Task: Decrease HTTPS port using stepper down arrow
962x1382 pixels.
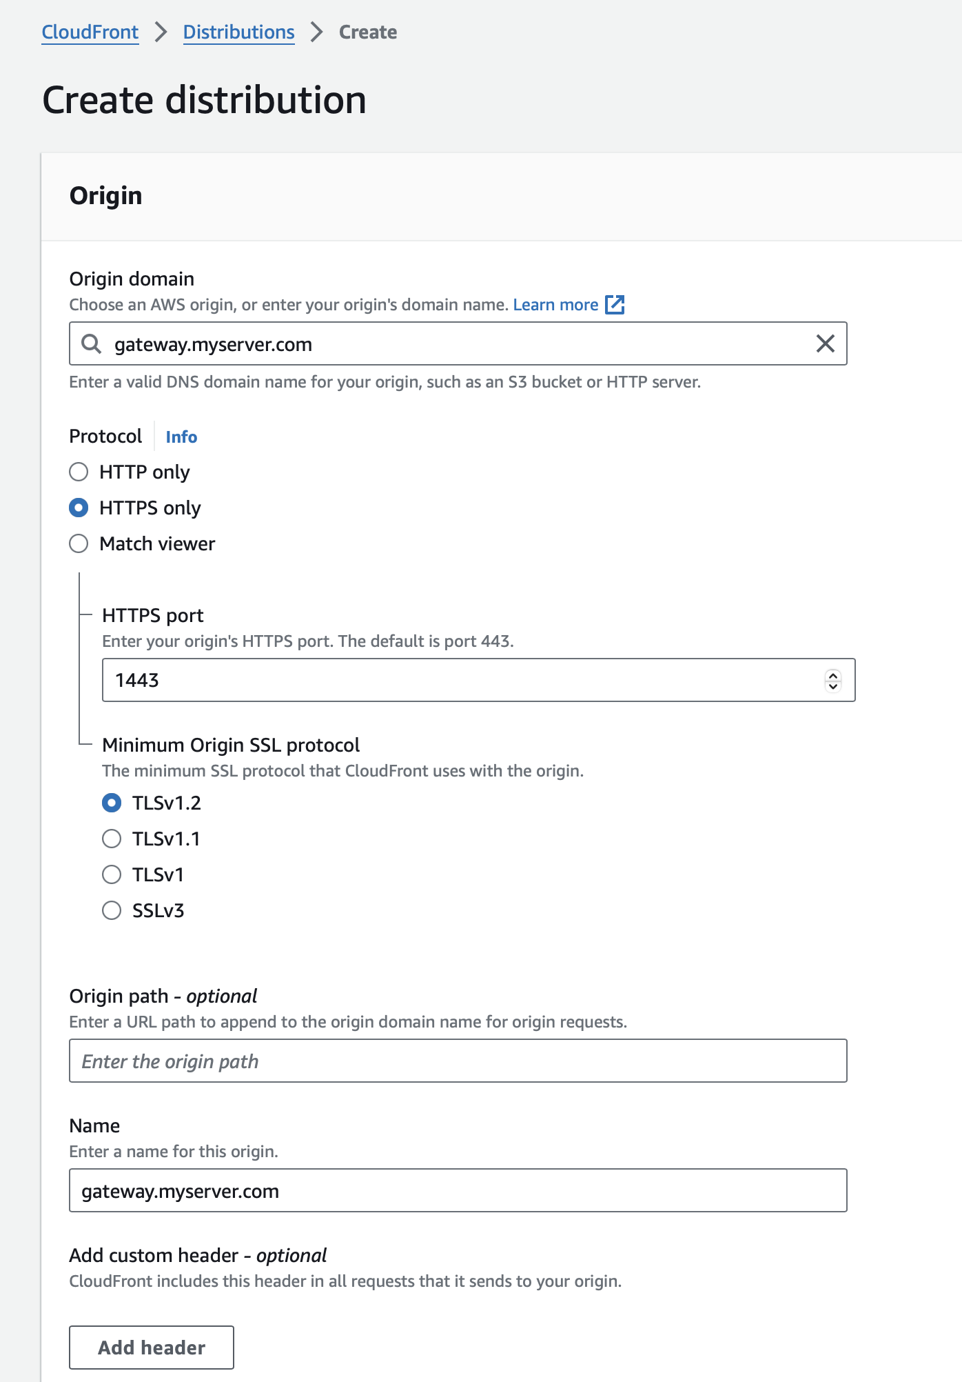Action: coord(833,686)
